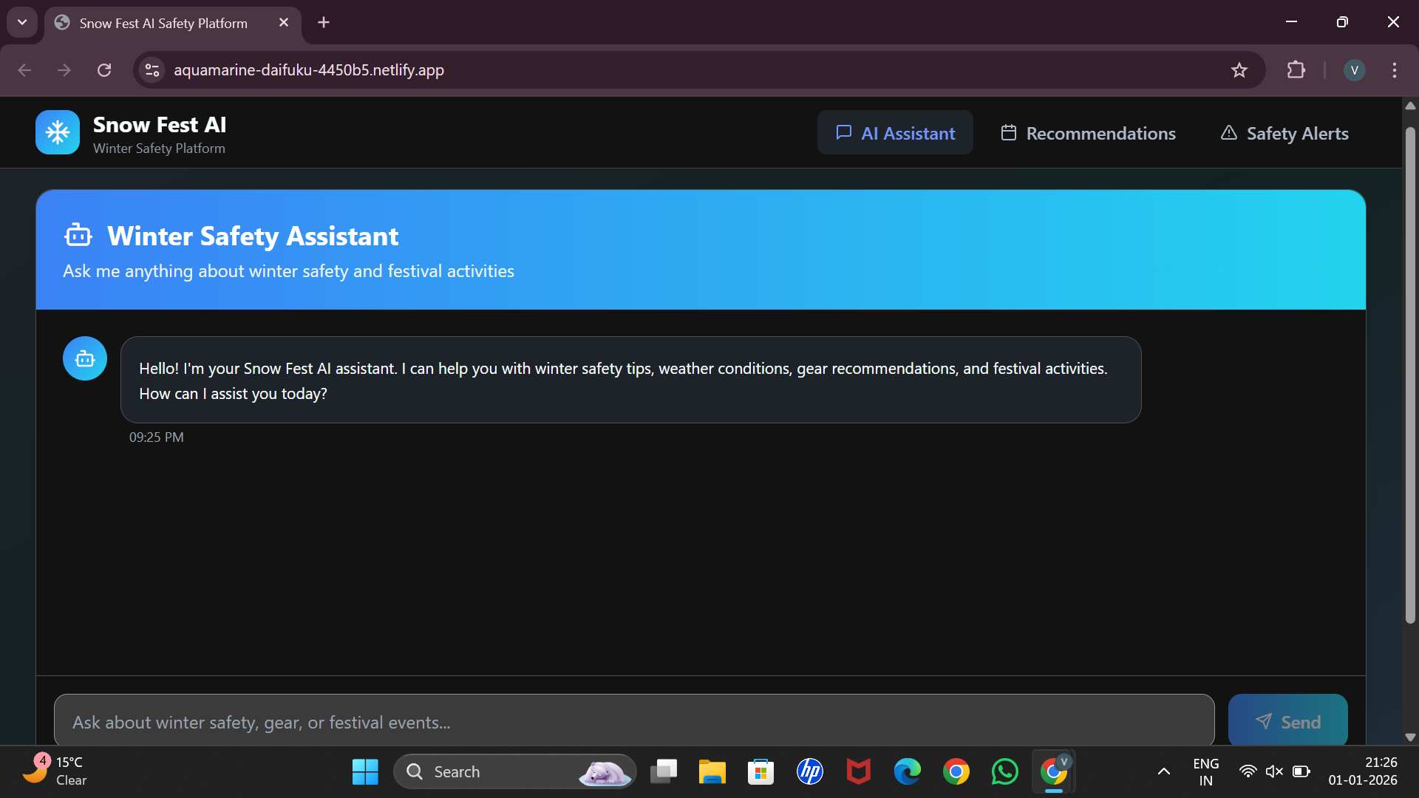Open the Windows Start menu

(365, 772)
